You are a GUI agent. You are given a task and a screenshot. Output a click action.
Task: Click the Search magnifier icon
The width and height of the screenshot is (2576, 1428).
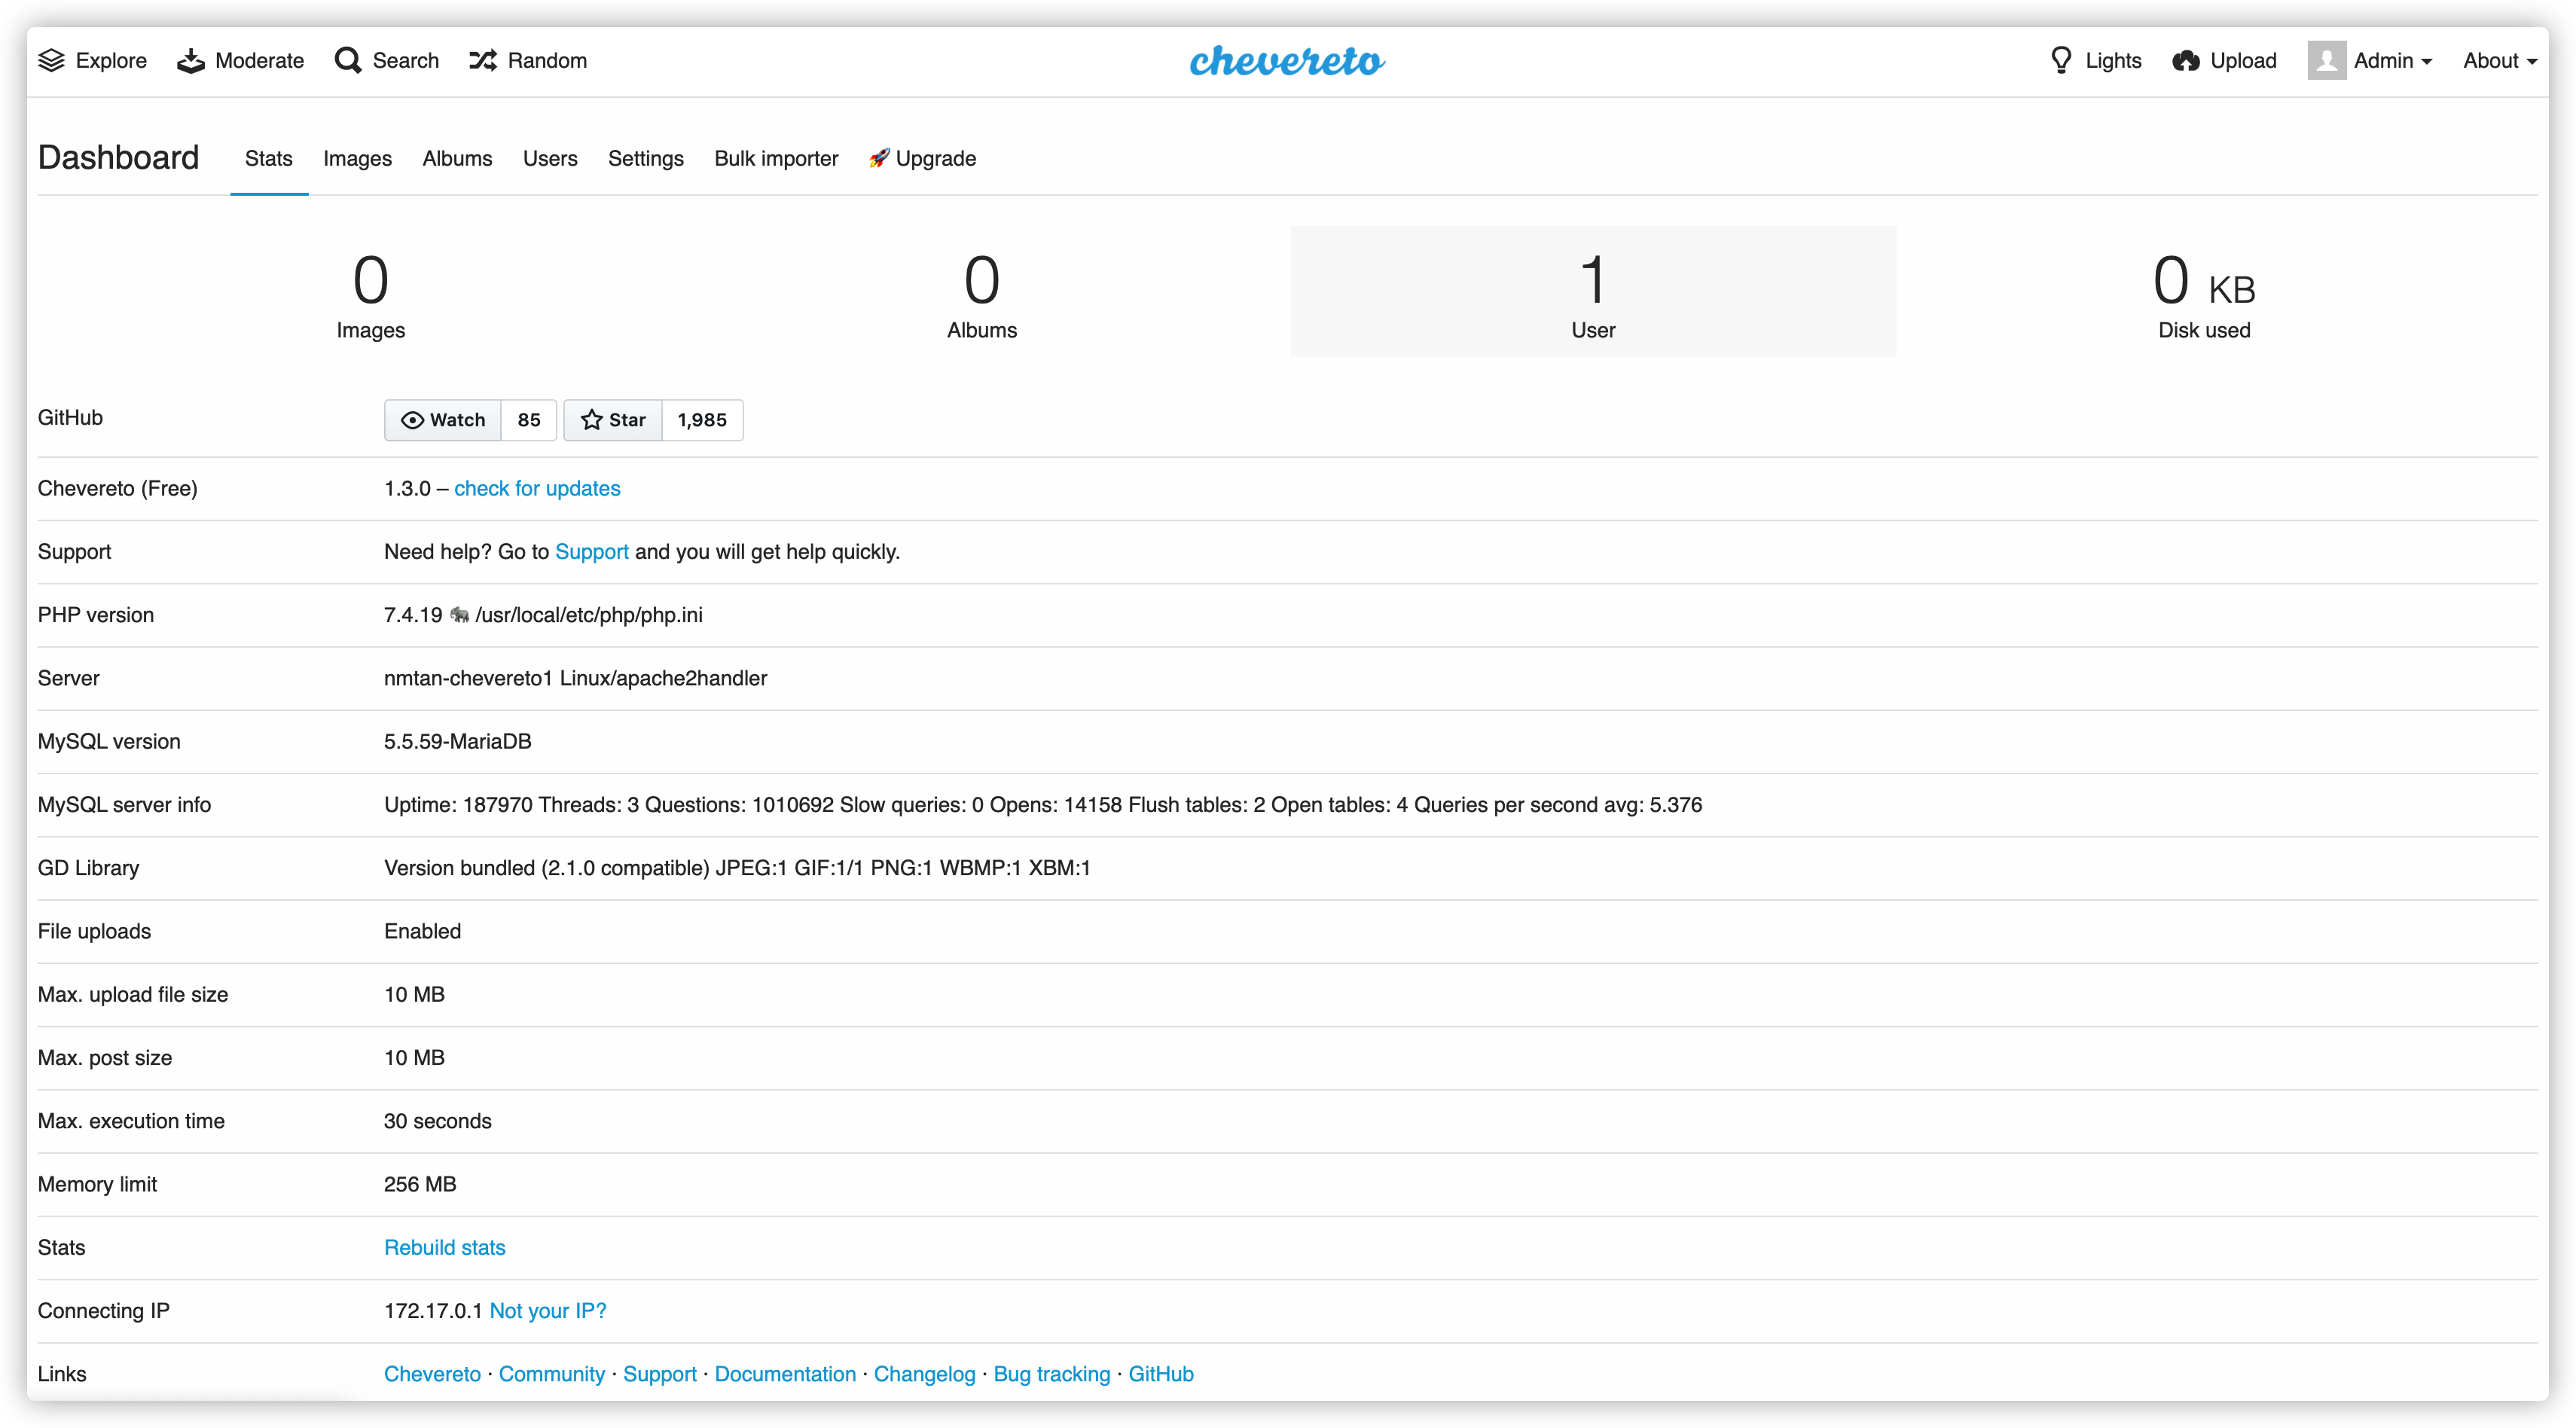point(347,61)
